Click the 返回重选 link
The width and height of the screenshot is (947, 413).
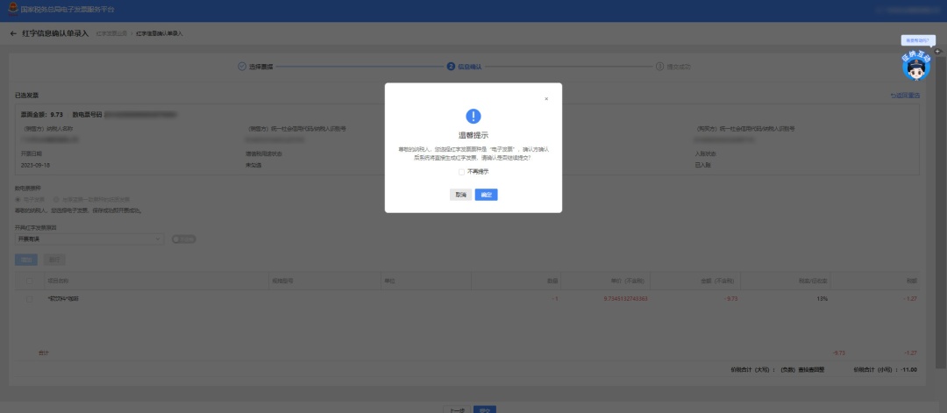(x=905, y=96)
